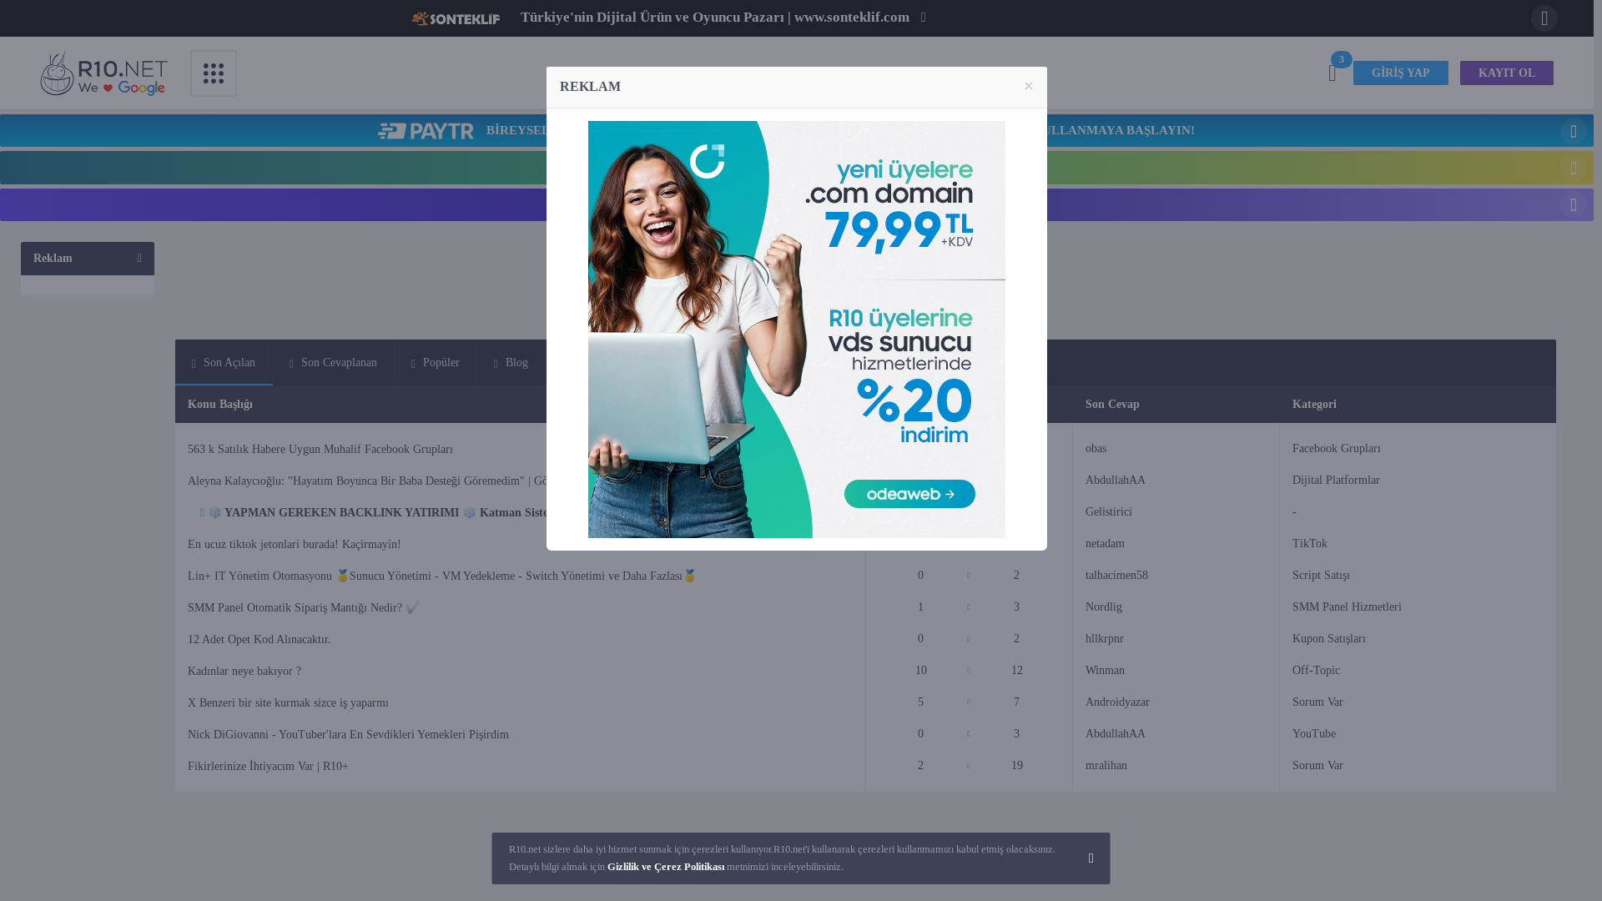Switch to the Son Açılan tab

(x=224, y=363)
